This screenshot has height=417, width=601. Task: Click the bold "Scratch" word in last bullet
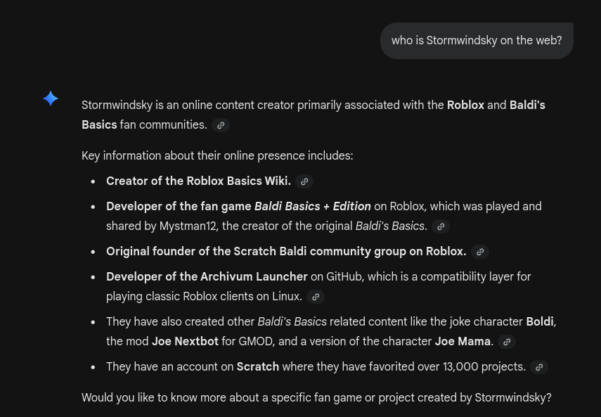coord(257,367)
